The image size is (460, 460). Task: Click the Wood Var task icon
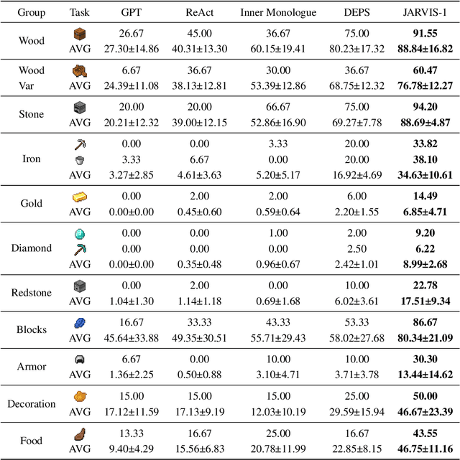point(80,70)
